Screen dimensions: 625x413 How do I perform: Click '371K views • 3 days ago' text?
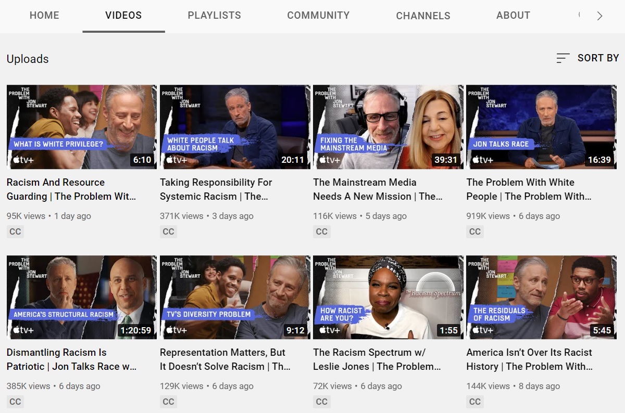pyautogui.click(x=207, y=216)
